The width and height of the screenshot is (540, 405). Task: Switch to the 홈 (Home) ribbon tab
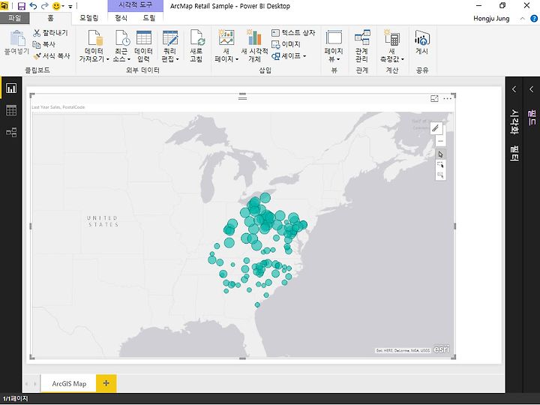(51, 18)
